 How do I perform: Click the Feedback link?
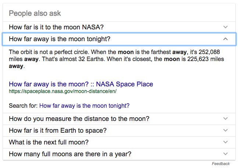tap(221, 164)
